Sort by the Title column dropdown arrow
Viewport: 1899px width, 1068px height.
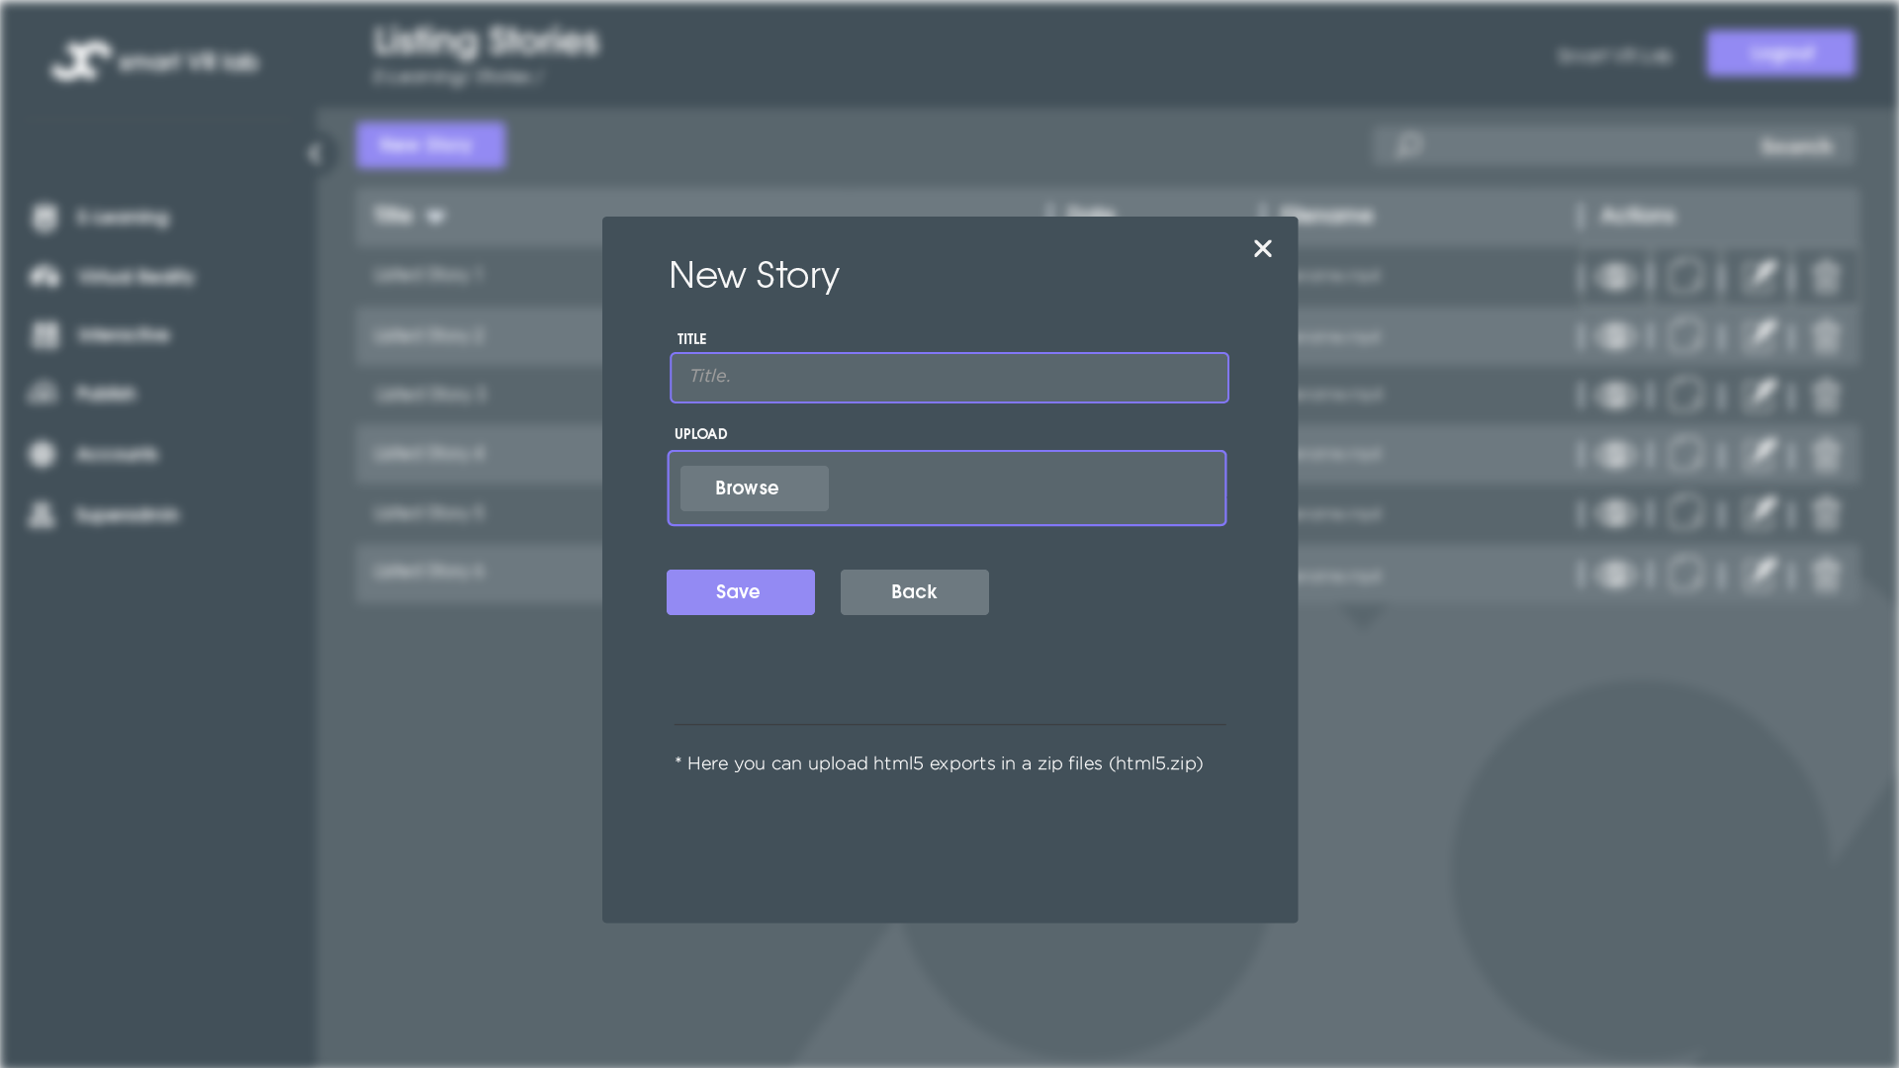tap(435, 216)
